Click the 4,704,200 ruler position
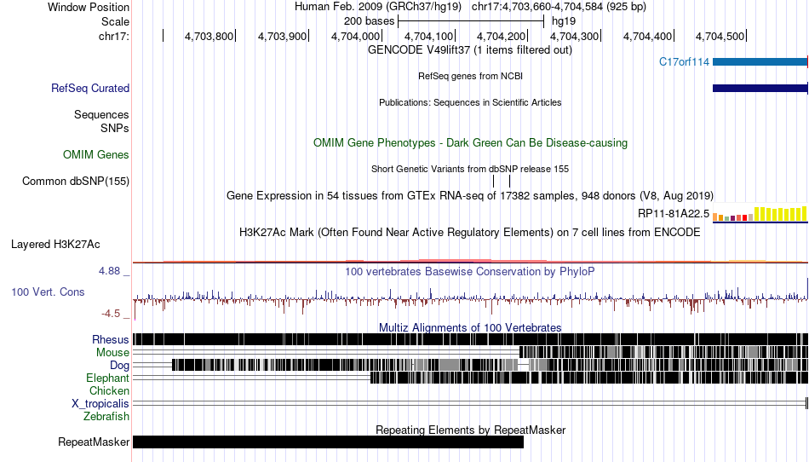Image resolution: width=809 pixels, height=462 pixels. [x=501, y=36]
